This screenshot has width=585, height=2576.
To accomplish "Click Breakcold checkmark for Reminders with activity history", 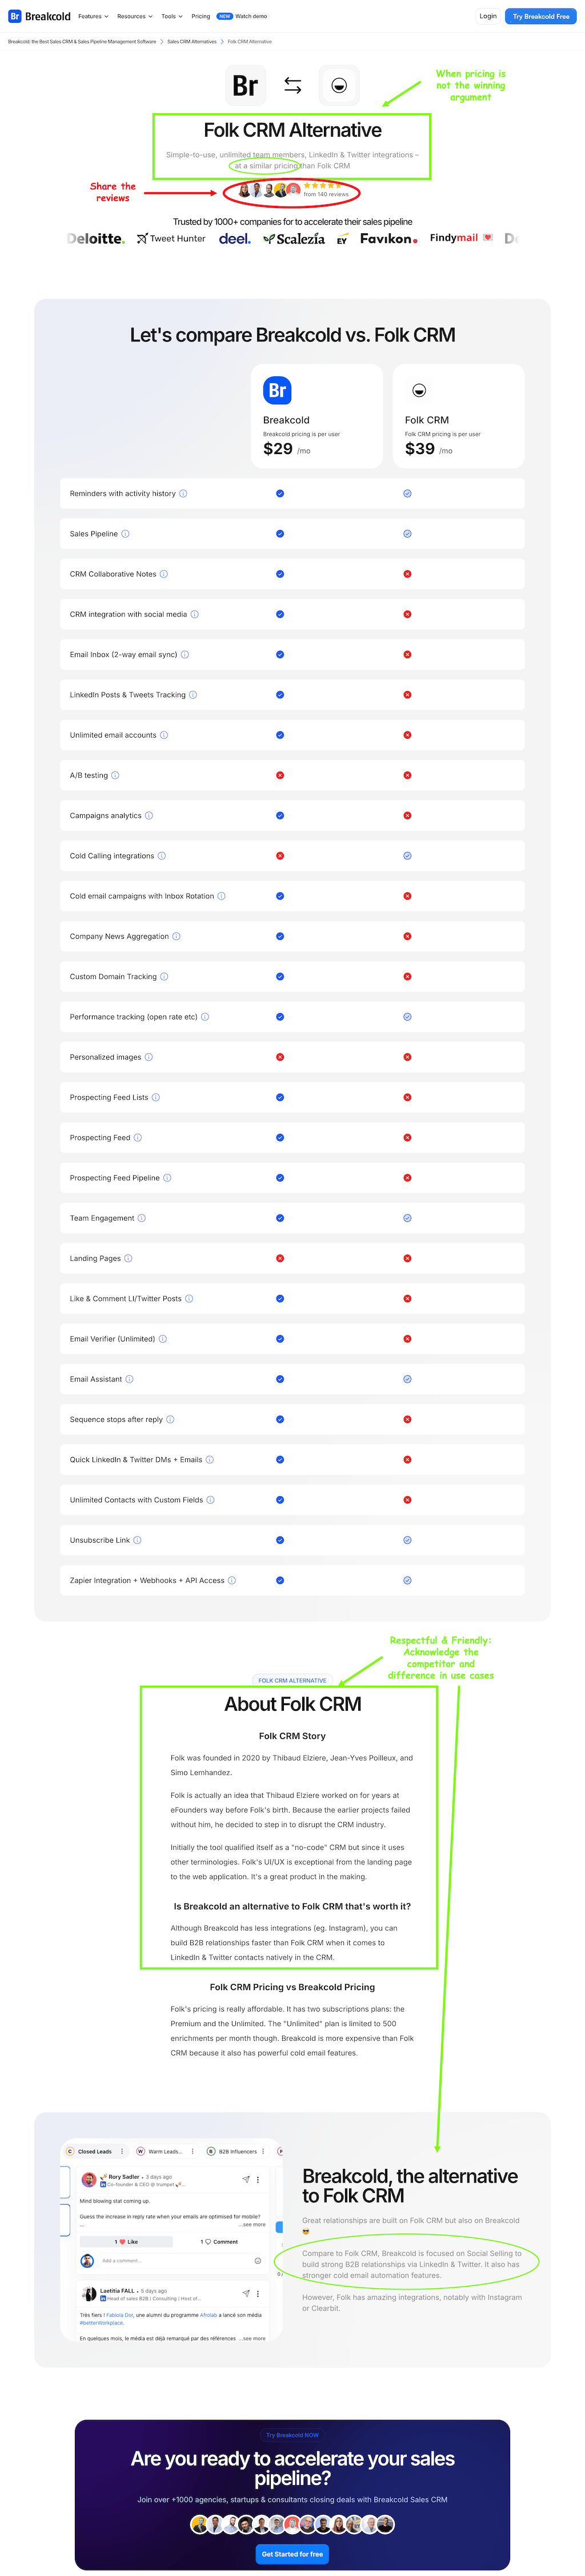I will coord(279,493).
